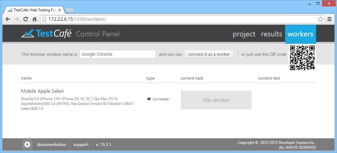Reload the page with the refresh icon
The image size is (337, 153).
[x=25, y=19]
